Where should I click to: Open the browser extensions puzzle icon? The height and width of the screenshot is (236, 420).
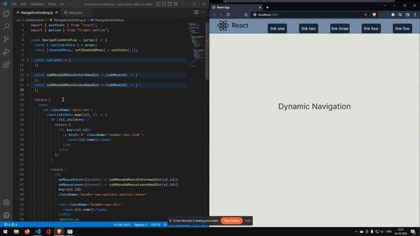click(392, 14)
